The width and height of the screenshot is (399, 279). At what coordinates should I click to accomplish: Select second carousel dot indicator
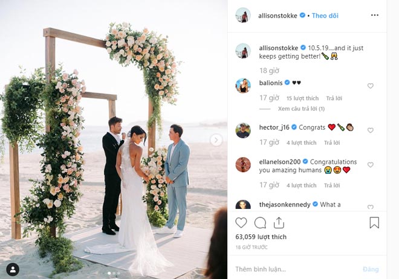coord(114,274)
